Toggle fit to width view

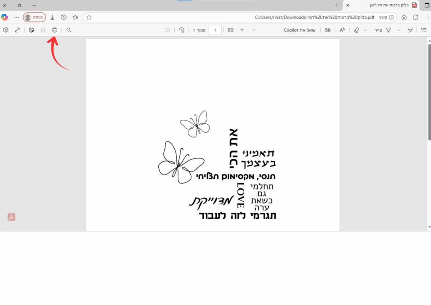click(x=230, y=30)
